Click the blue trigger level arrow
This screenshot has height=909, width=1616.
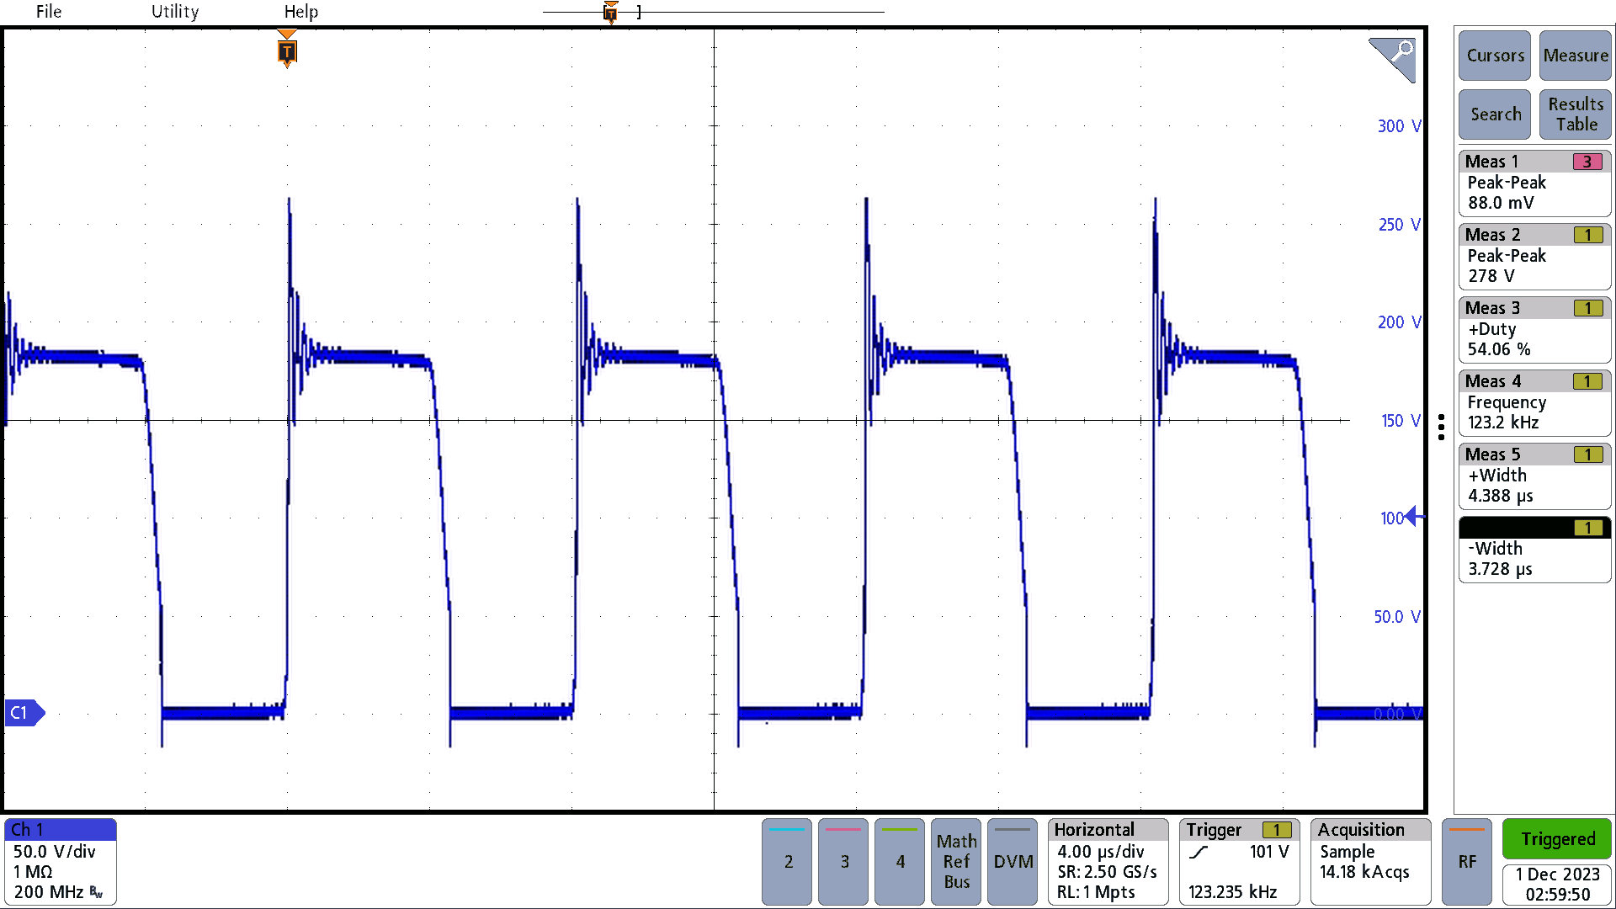pos(1414,516)
